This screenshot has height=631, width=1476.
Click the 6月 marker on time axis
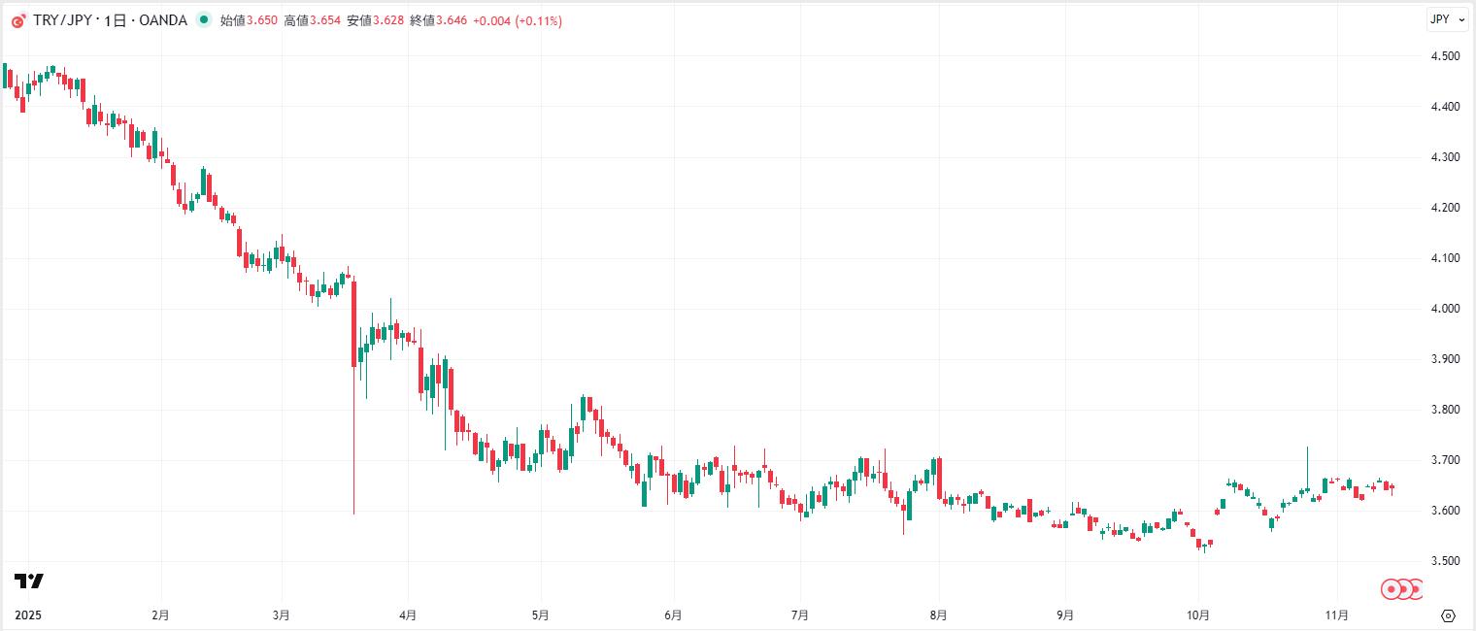pyautogui.click(x=673, y=615)
